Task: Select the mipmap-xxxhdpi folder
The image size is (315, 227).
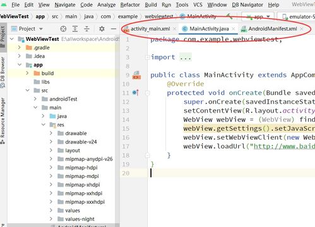Action: tap(81, 202)
